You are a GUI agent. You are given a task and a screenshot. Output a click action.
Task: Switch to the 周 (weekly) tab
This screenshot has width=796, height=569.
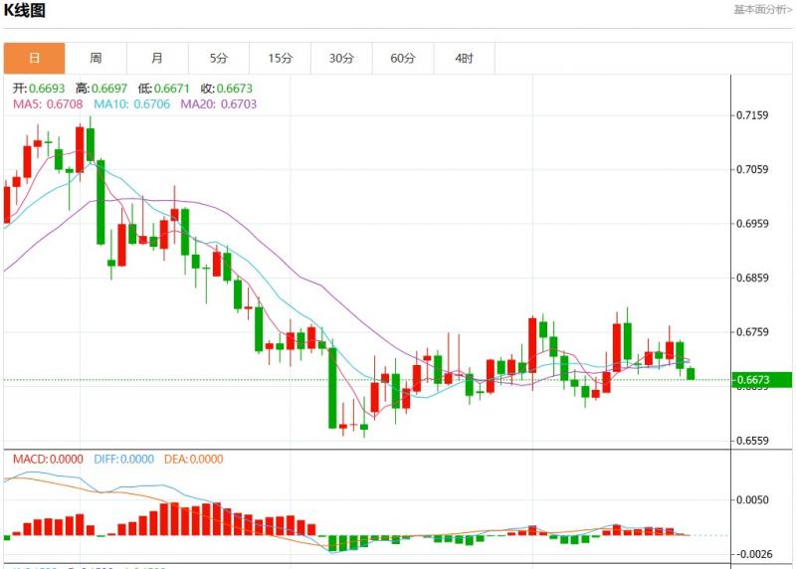(x=96, y=59)
